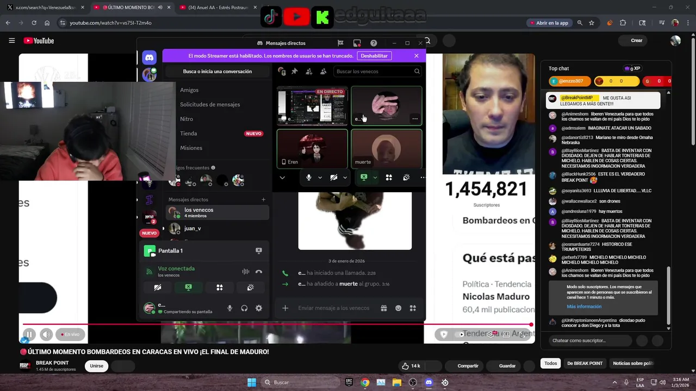Deafen with headphones icon in user panel

point(244,308)
